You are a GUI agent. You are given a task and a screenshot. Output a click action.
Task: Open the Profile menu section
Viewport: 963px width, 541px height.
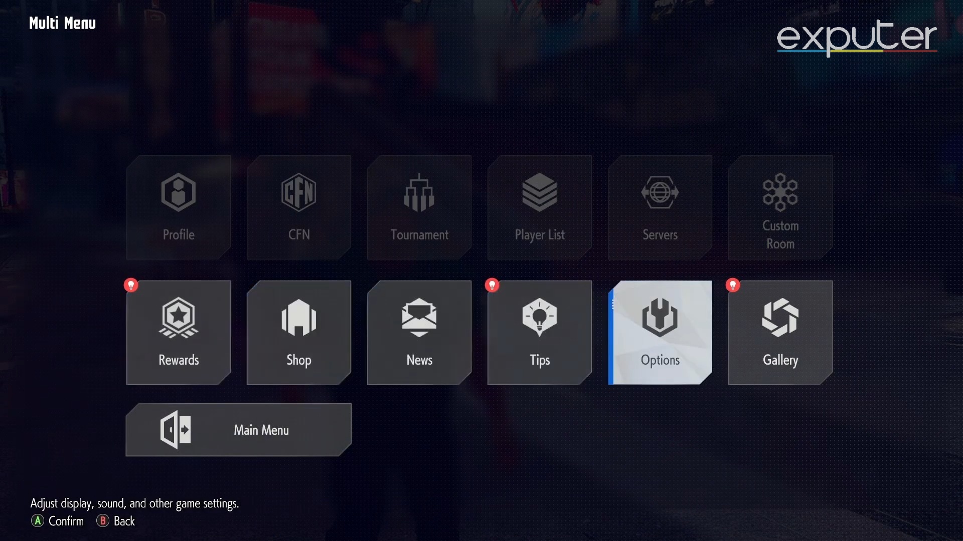click(179, 207)
